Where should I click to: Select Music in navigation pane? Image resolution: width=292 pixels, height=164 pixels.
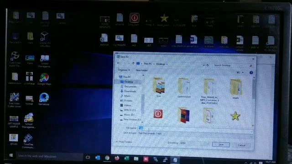point(126,96)
